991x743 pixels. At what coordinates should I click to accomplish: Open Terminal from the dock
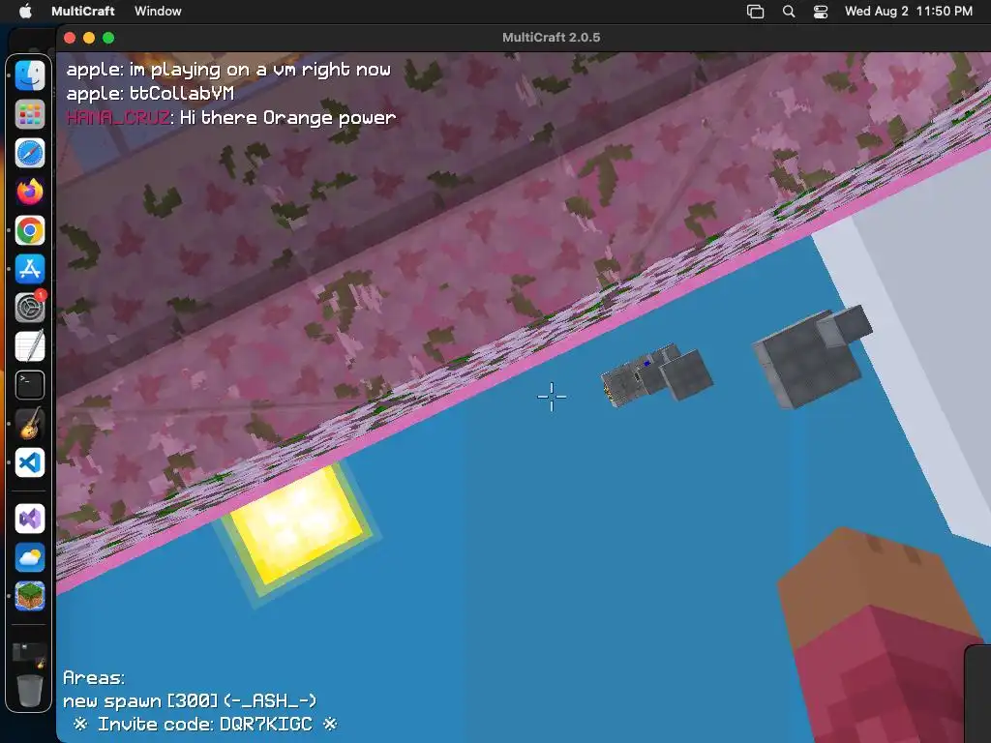tap(30, 385)
